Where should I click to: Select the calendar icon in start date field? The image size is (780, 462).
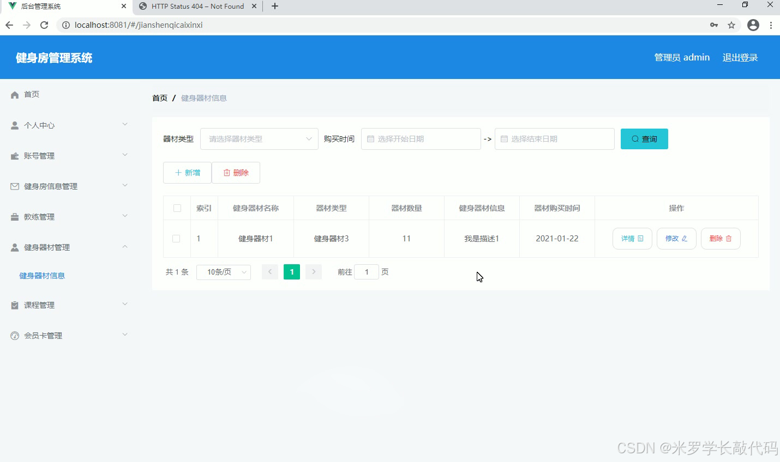click(x=371, y=138)
